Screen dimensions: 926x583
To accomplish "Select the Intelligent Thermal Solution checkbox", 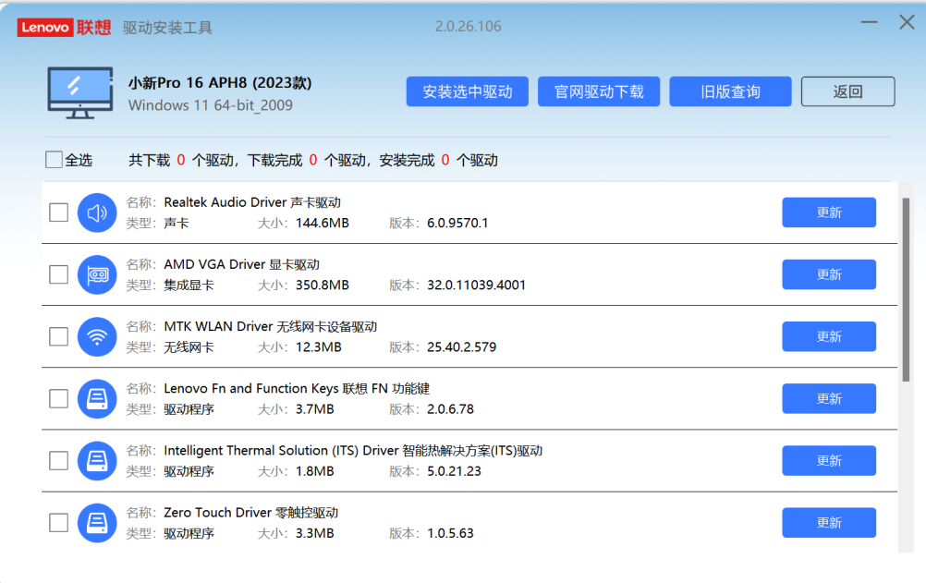I will (58, 461).
